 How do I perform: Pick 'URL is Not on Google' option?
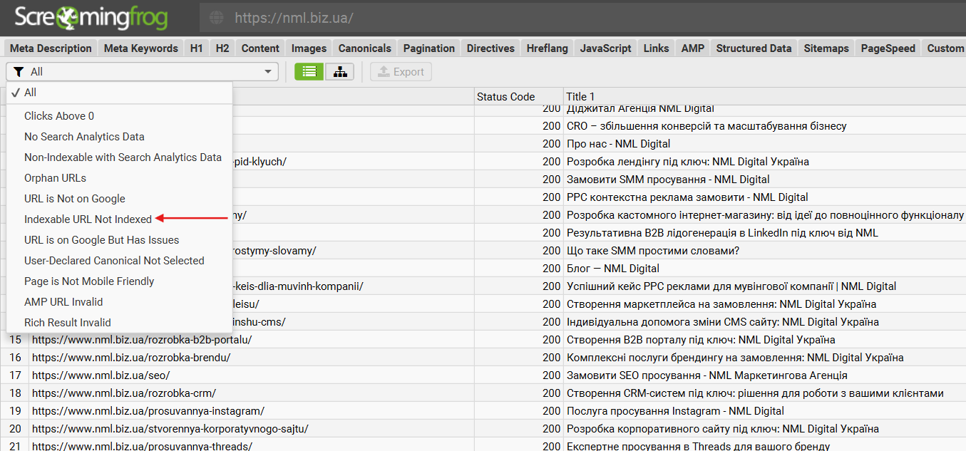tap(74, 199)
